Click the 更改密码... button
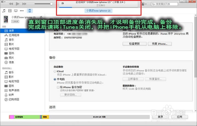 point(71,95)
